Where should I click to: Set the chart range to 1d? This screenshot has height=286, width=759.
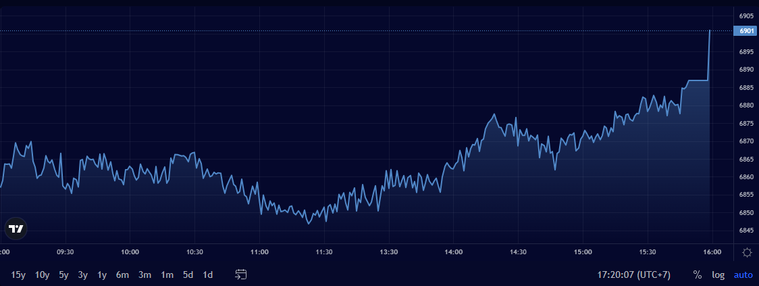pos(208,275)
